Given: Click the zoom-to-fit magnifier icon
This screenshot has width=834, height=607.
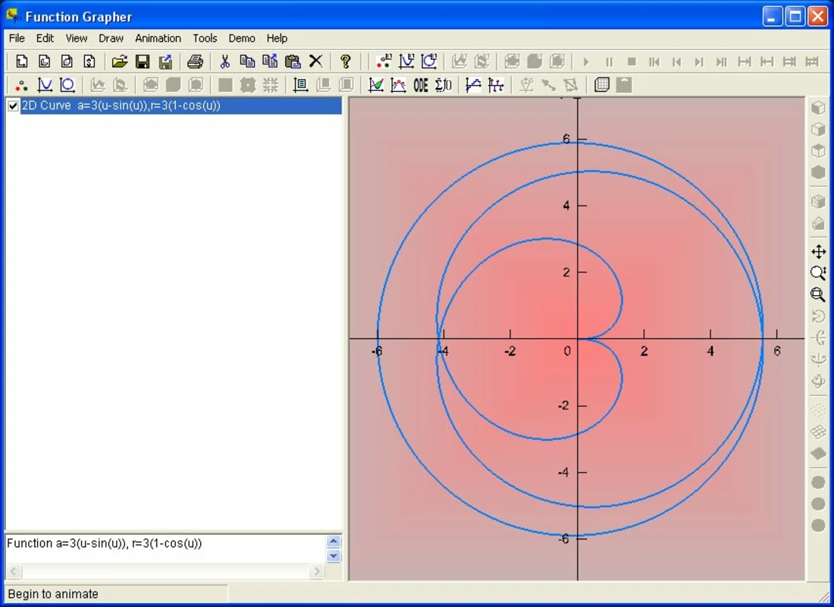Looking at the screenshot, I should click(819, 295).
